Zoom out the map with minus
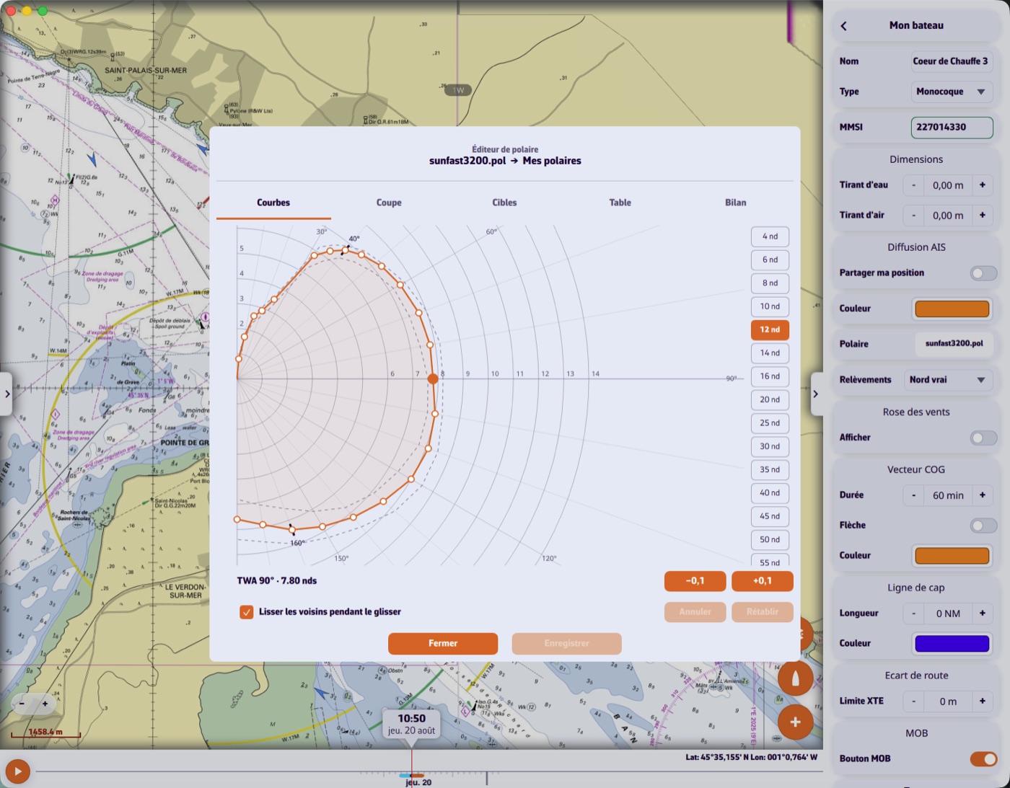The image size is (1010, 788). coord(22,704)
